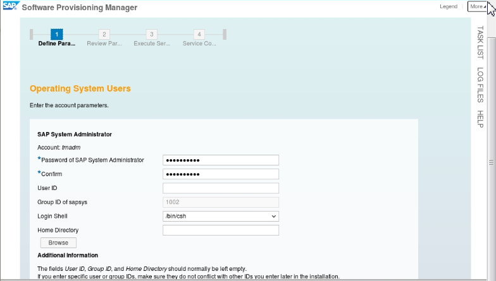Click the side panel splitter grip handle
Viewport: 496px width, 281px height.
[x=491, y=163]
